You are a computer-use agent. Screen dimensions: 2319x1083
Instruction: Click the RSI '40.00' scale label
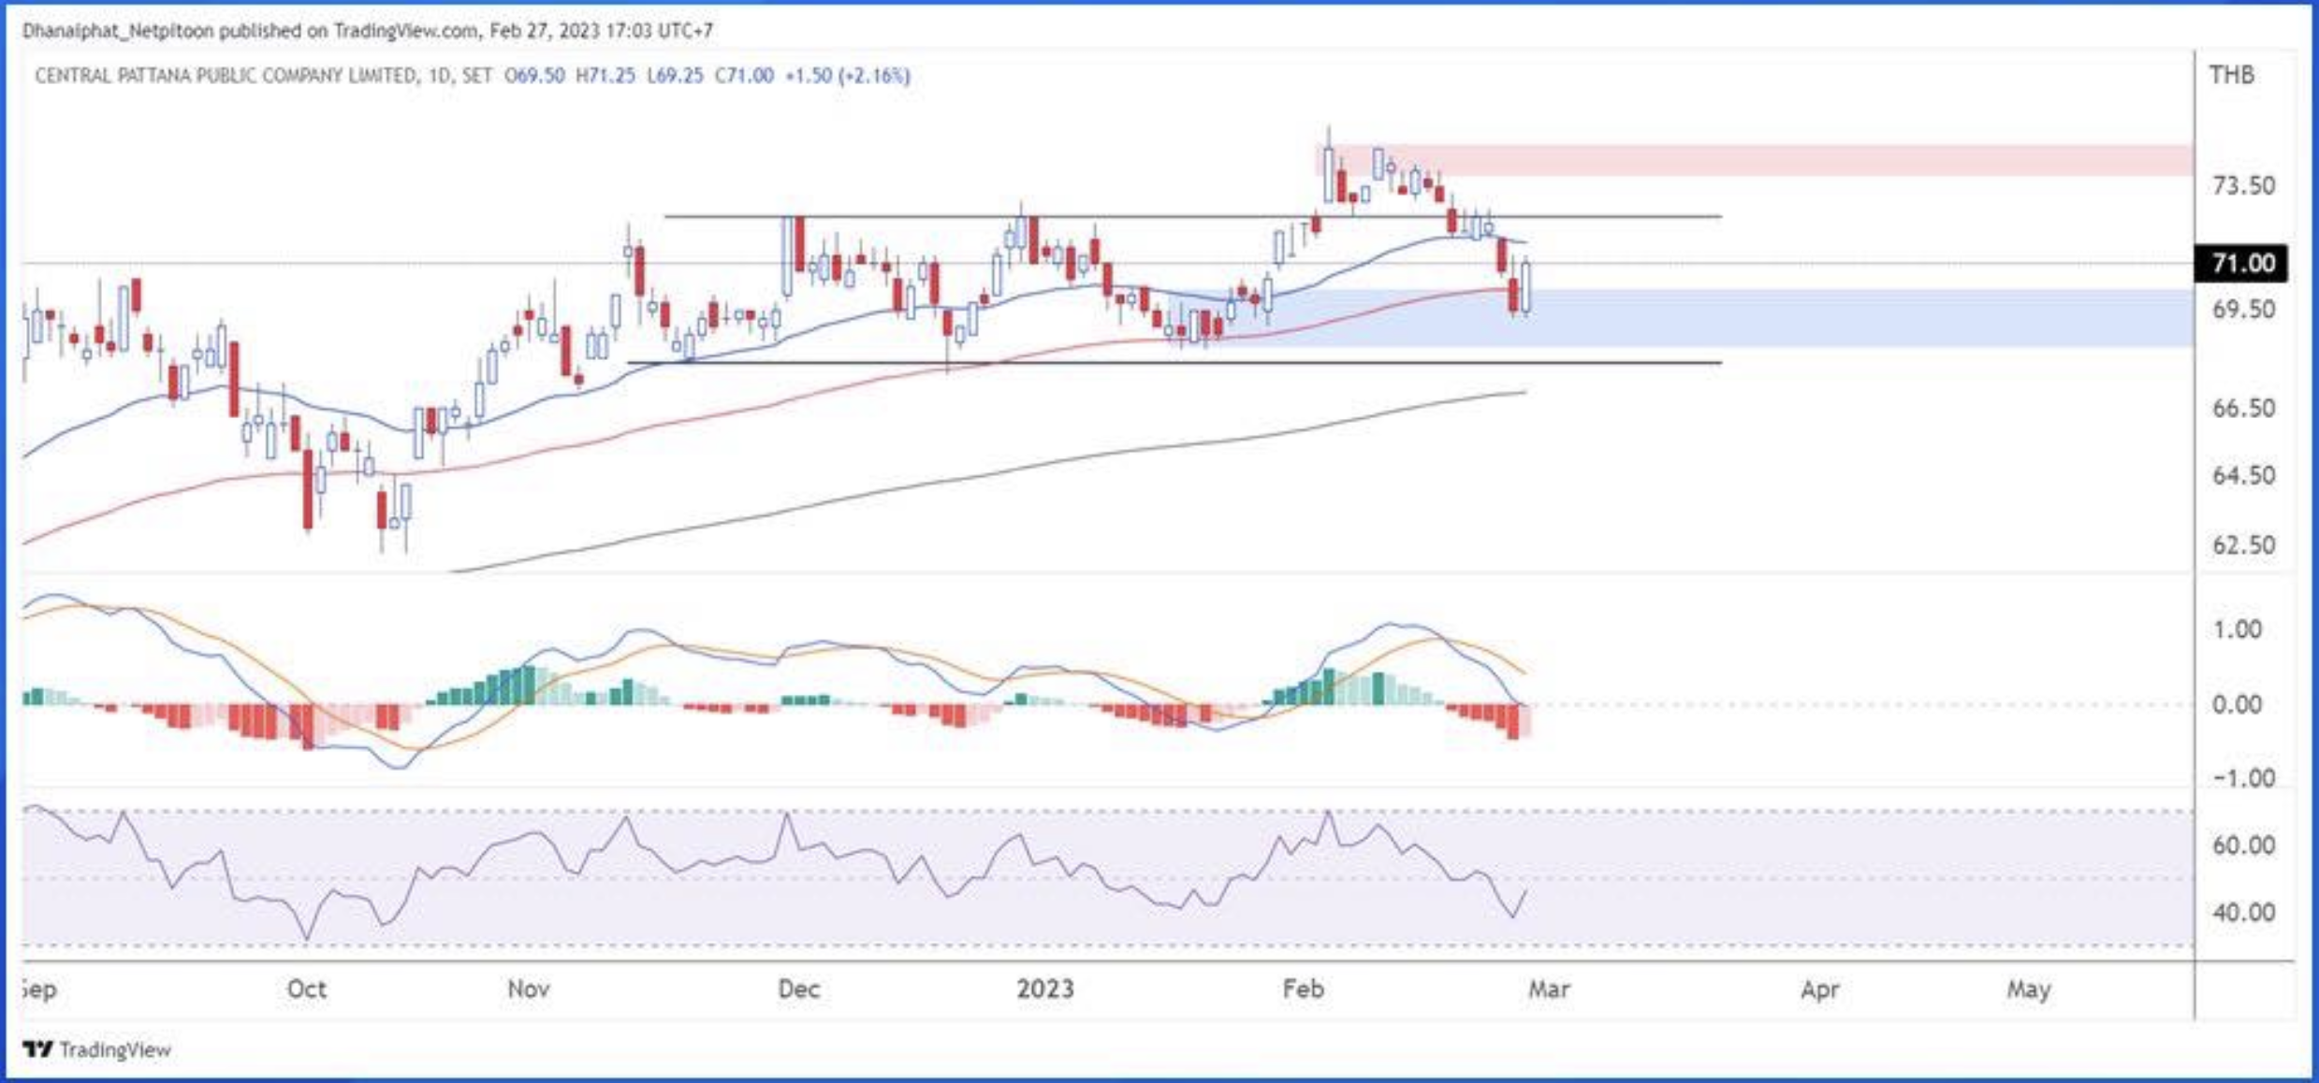coord(2243,912)
